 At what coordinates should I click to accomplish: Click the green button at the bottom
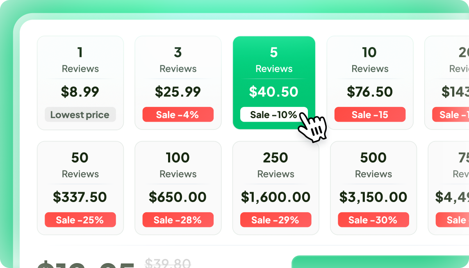coord(380,262)
